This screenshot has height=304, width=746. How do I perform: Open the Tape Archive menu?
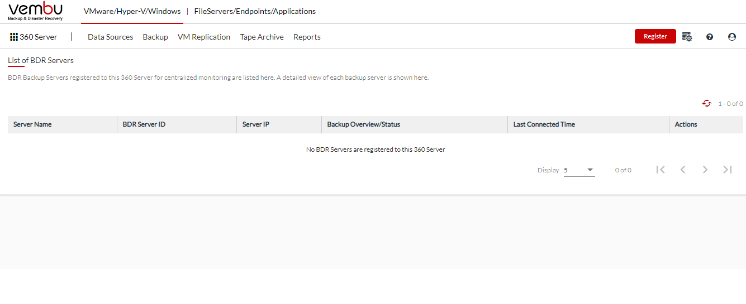coord(262,37)
